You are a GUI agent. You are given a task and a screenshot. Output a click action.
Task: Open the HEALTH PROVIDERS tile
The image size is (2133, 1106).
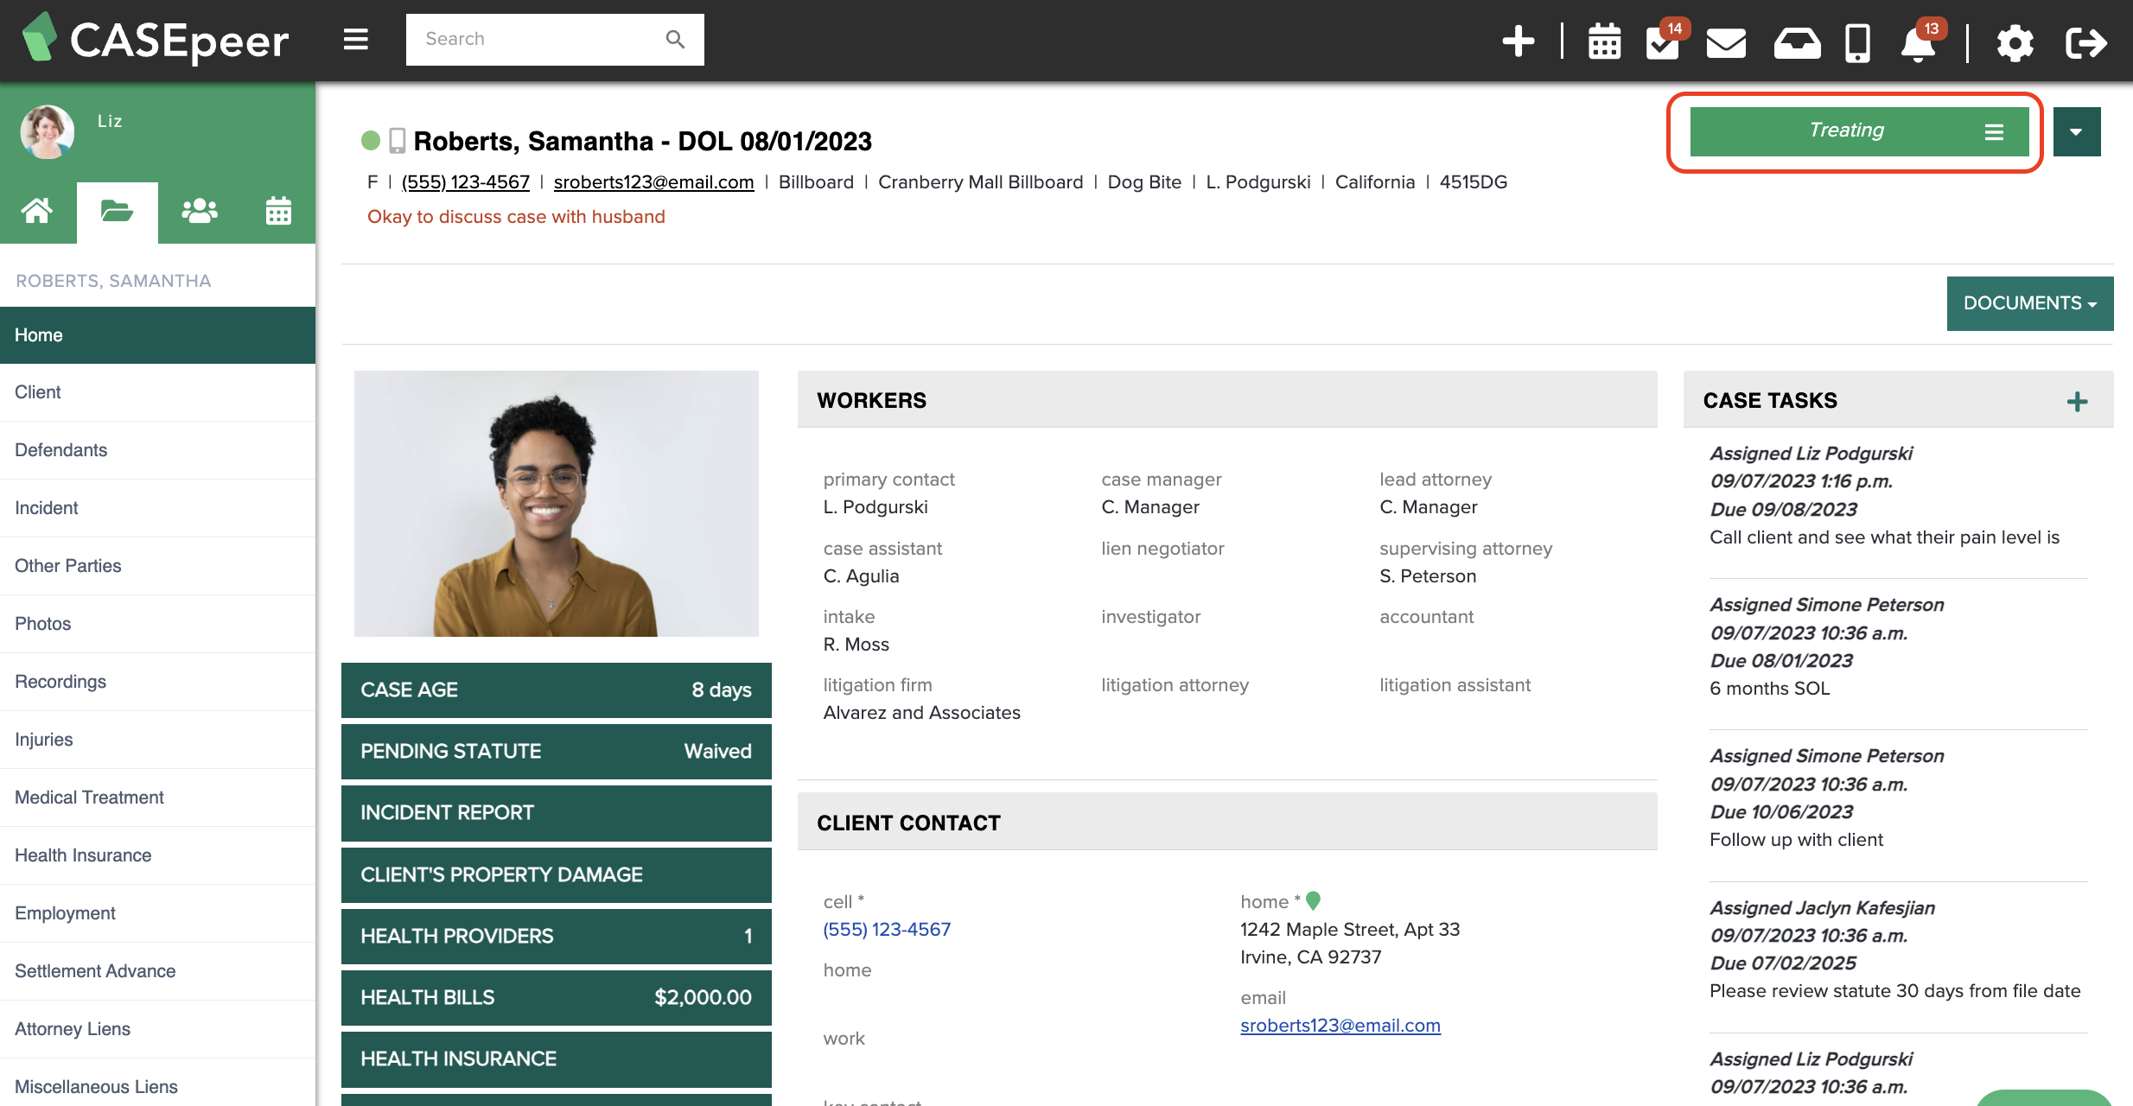coord(556,936)
